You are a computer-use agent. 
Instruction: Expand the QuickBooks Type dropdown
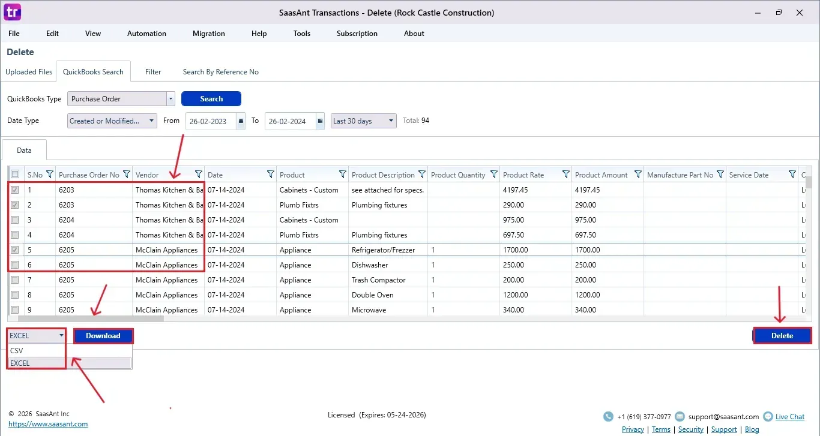pos(170,99)
